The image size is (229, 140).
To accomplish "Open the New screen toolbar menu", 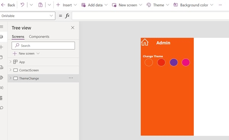I will pyautogui.click(x=127, y=5).
